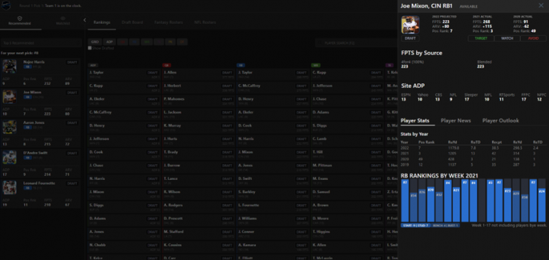Open the Top 5 Recommended dropdown
The image size is (549, 260).
point(41,43)
